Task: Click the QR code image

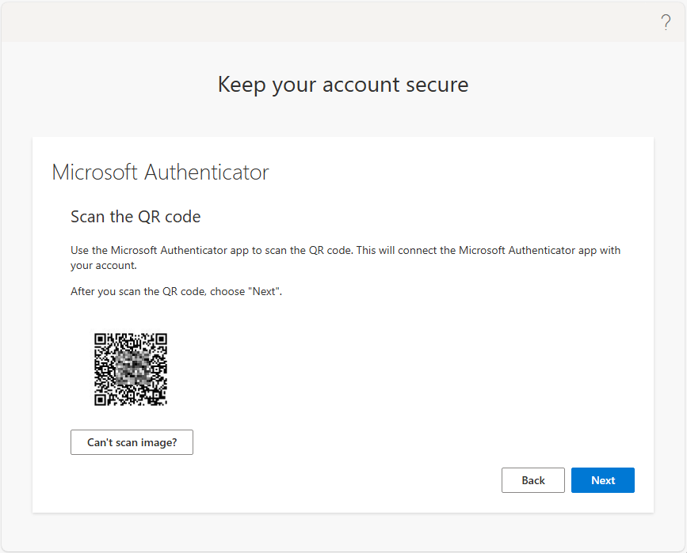Action: 131,369
